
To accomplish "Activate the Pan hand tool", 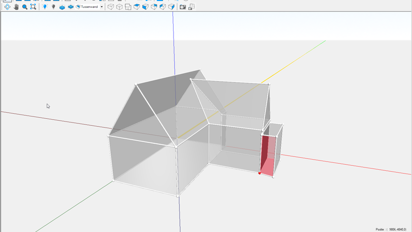I will tap(16, 7).
